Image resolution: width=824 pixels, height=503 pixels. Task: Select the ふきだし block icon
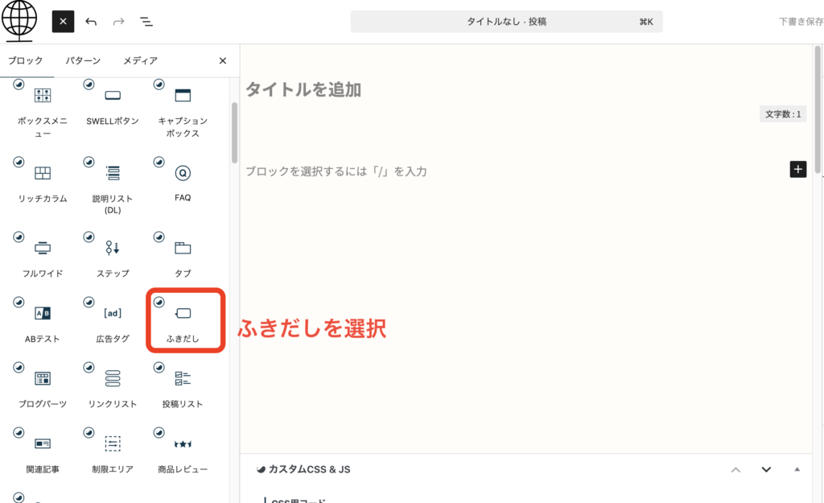[x=183, y=314]
